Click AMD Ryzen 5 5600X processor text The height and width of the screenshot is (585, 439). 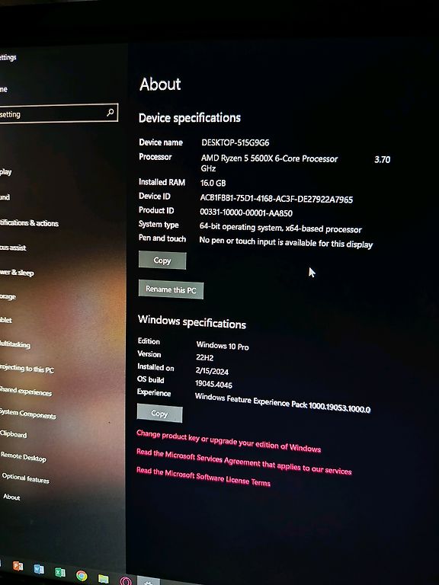coord(269,158)
